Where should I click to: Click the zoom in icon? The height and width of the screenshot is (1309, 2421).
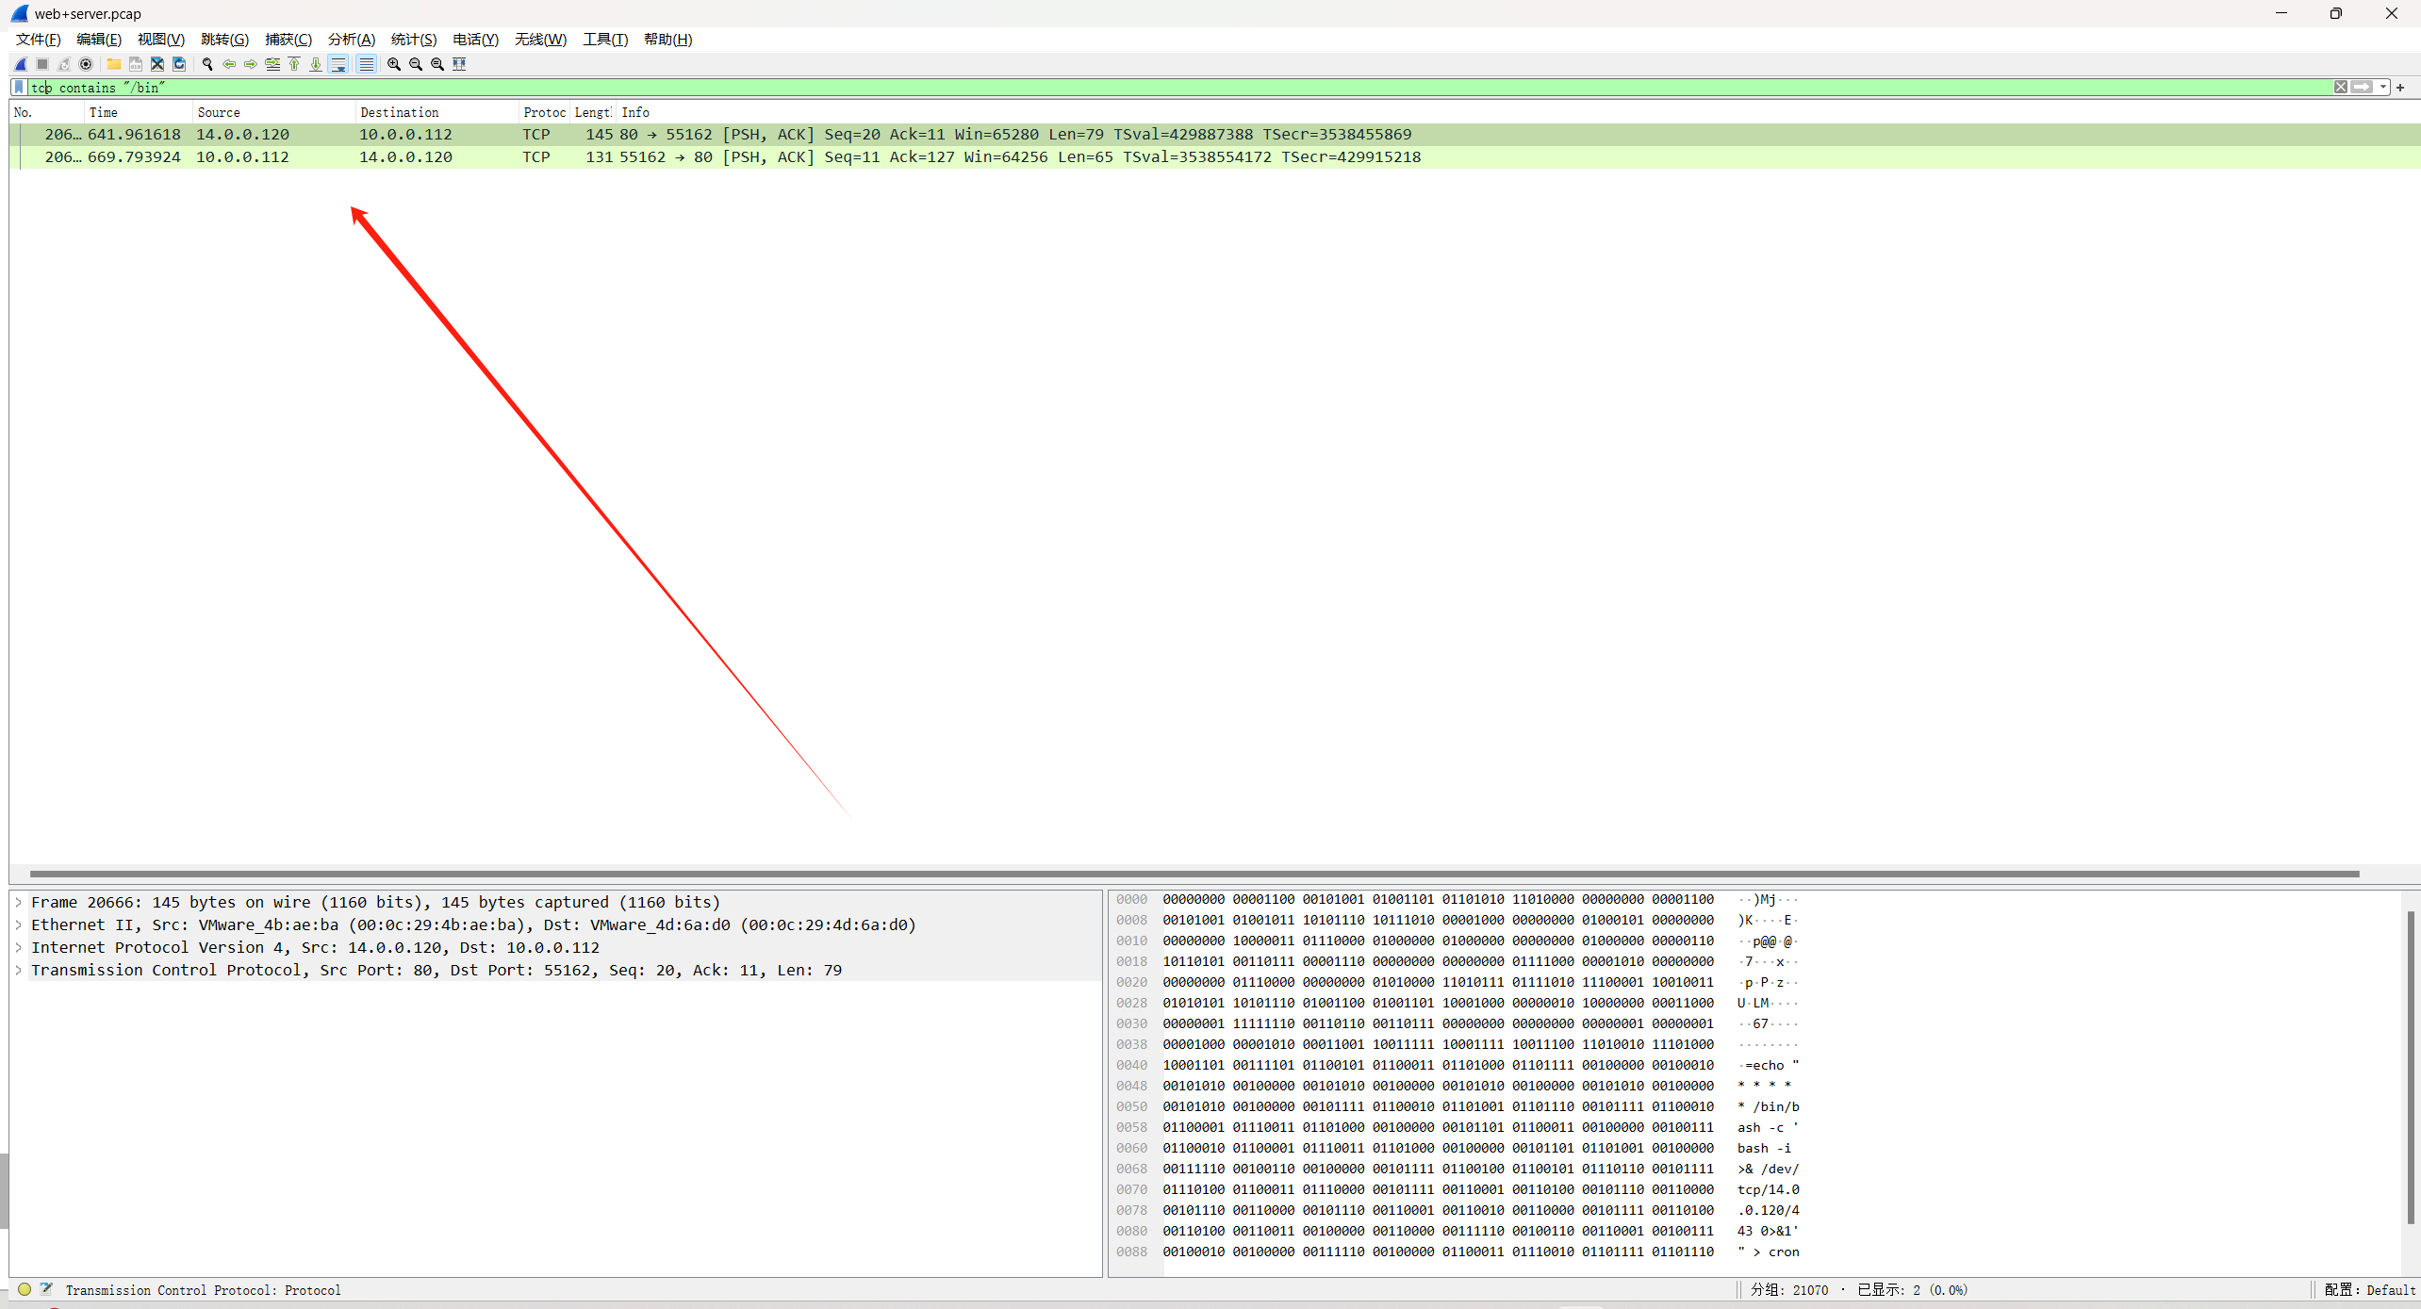click(x=394, y=64)
